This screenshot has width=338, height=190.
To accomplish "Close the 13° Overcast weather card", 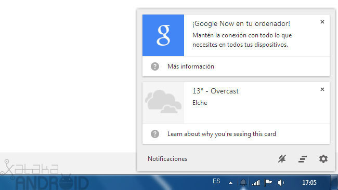I will pyautogui.click(x=322, y=89).
